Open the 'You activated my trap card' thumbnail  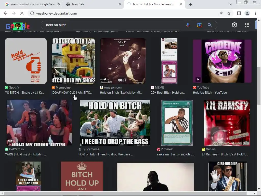(28, 176)
